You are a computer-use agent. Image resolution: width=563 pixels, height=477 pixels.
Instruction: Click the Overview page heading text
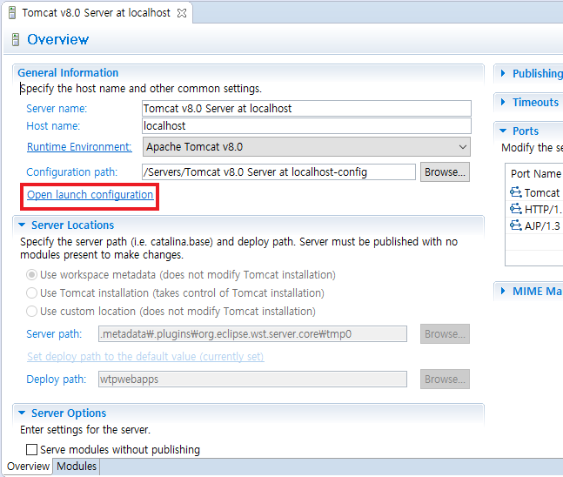tap(57, 39)
